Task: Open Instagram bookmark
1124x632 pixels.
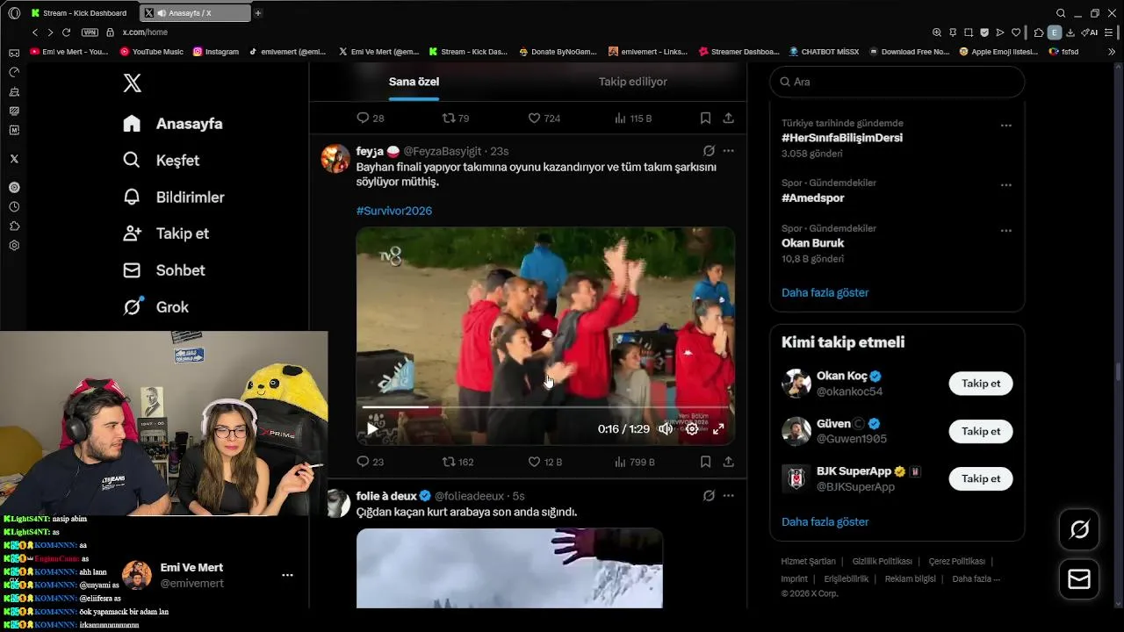Action: tap(216, 52)
